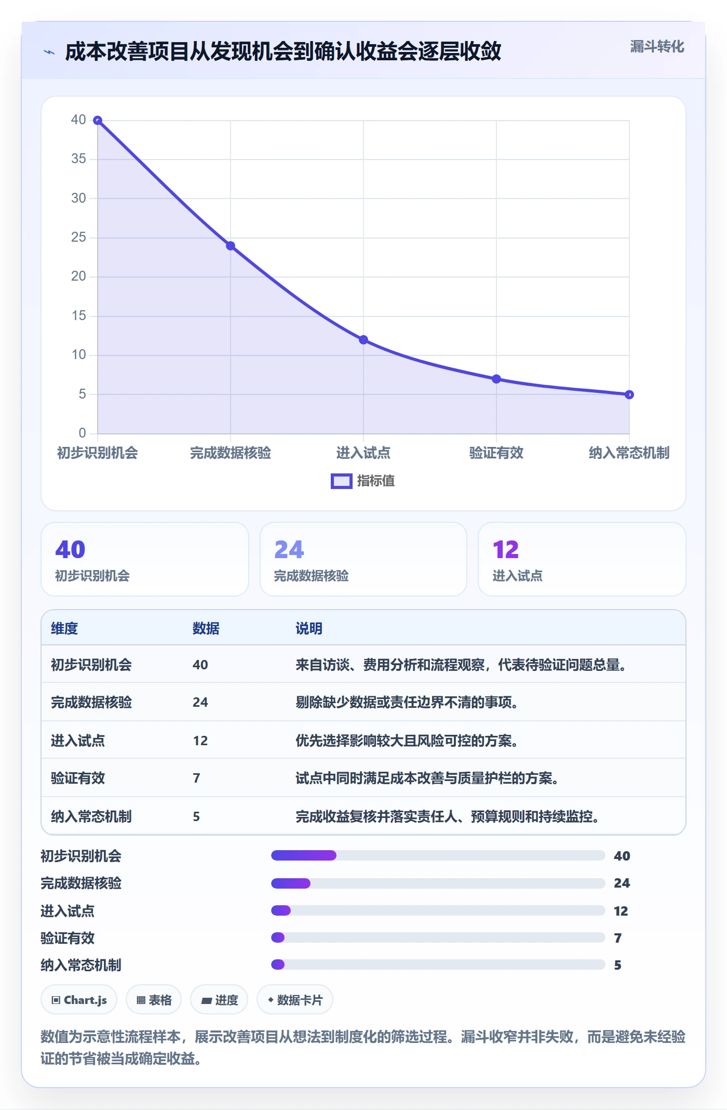Click the table description 剔除缺少数据或责任边界不清的事项

tap(407, 703)
